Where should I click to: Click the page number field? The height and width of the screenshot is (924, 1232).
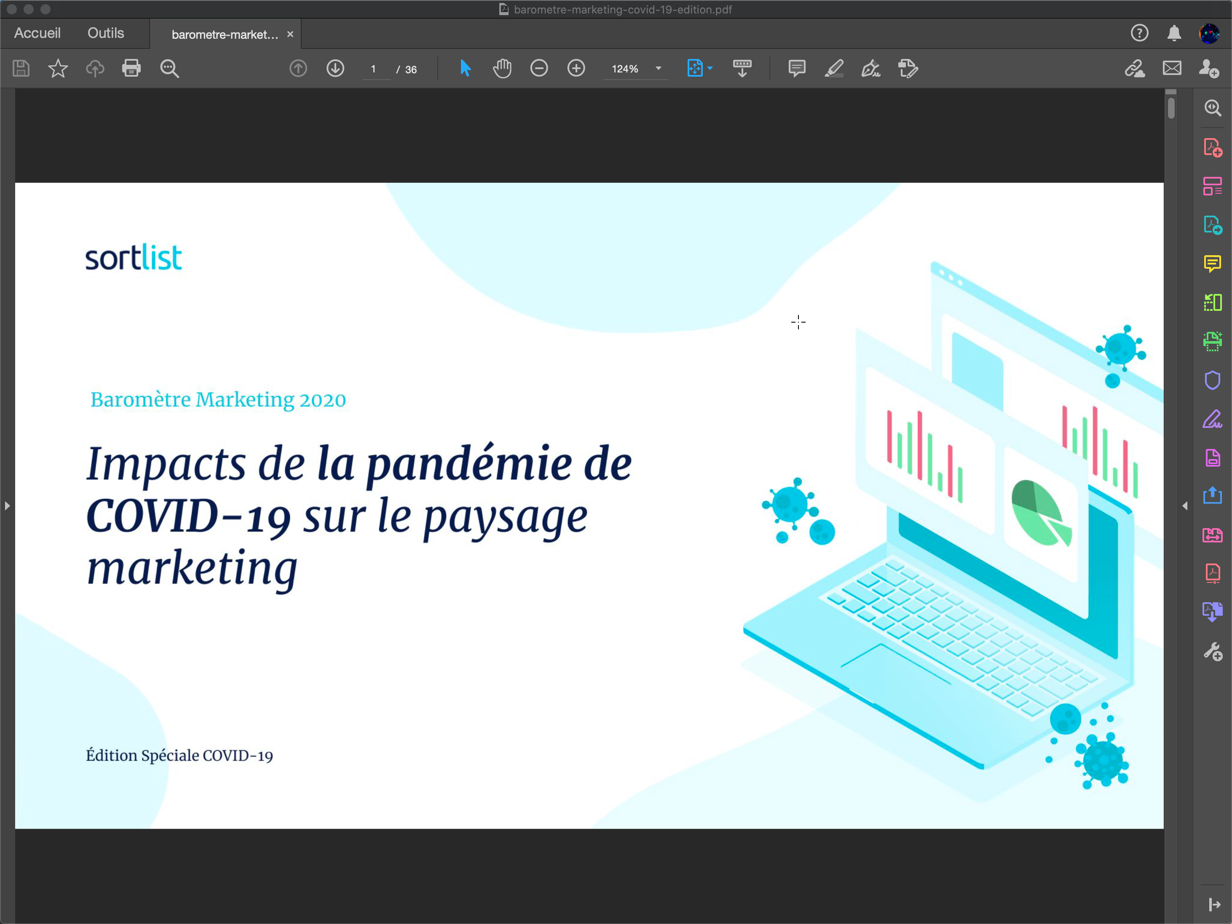(377, 69)
